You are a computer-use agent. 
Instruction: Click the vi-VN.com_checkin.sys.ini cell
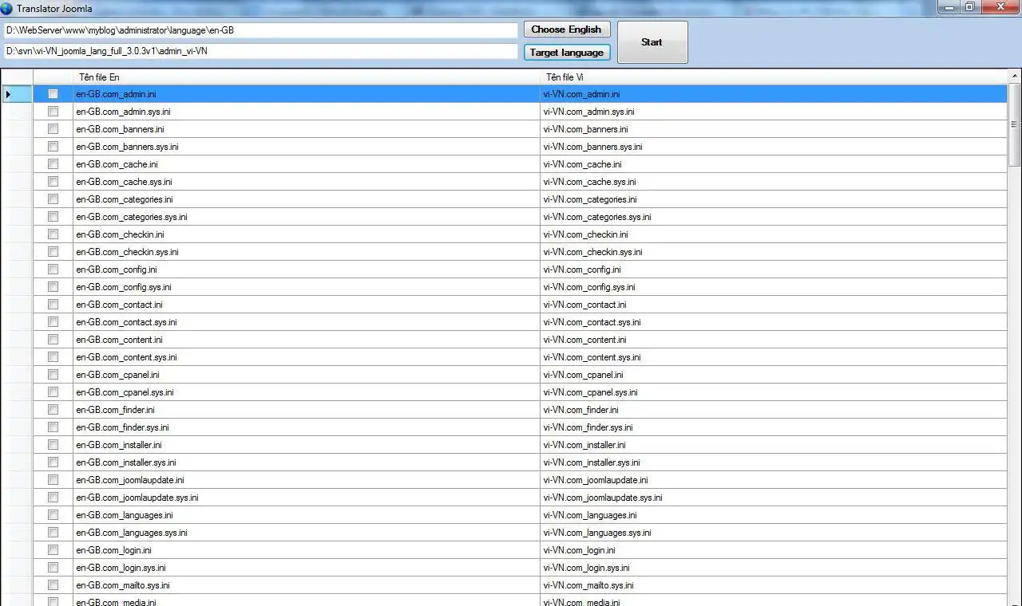point(774,252)
